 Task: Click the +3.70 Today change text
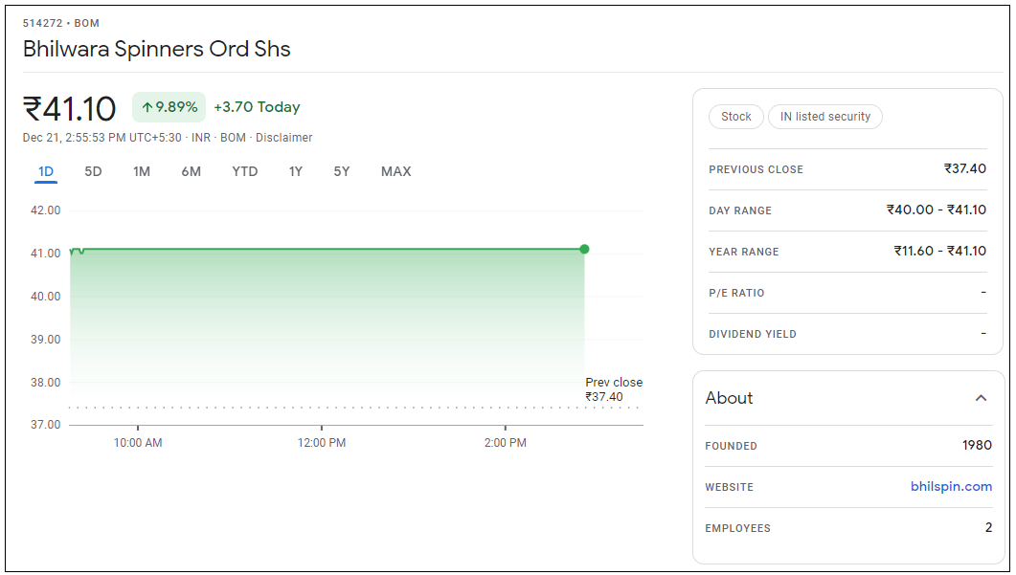[x=257, y=107]
